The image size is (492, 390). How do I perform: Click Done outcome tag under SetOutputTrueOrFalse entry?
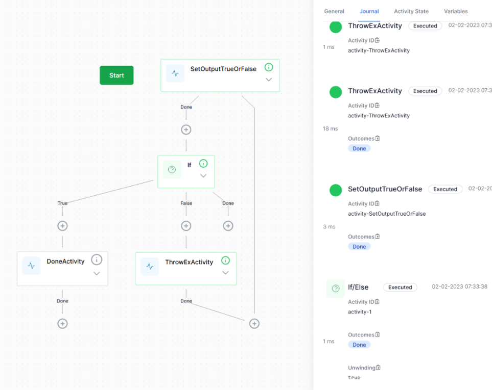click(x=359, y=247)
